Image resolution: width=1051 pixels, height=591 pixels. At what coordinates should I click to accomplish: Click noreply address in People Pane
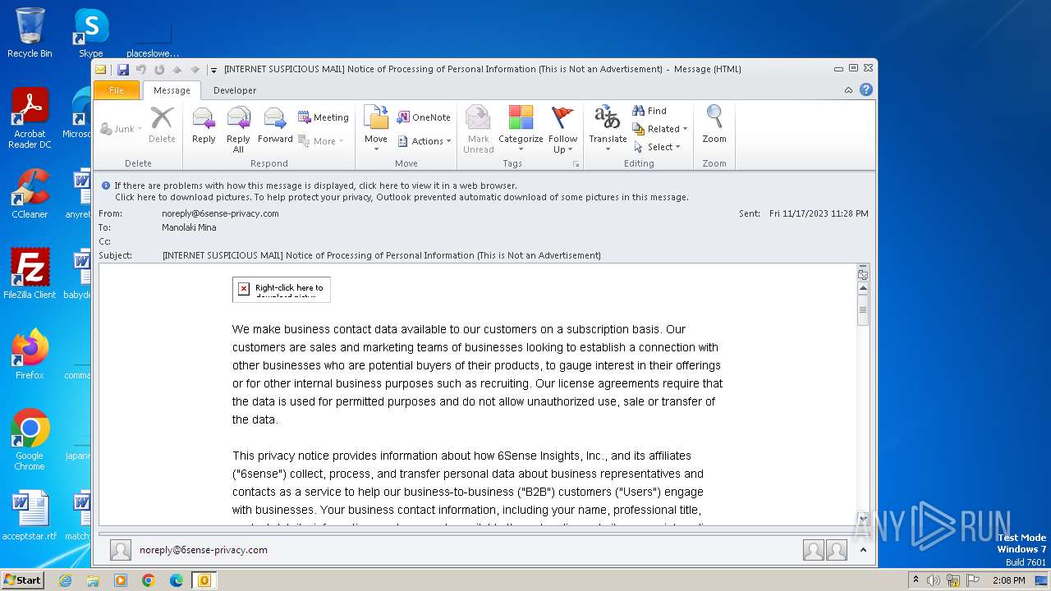[204, 550]
